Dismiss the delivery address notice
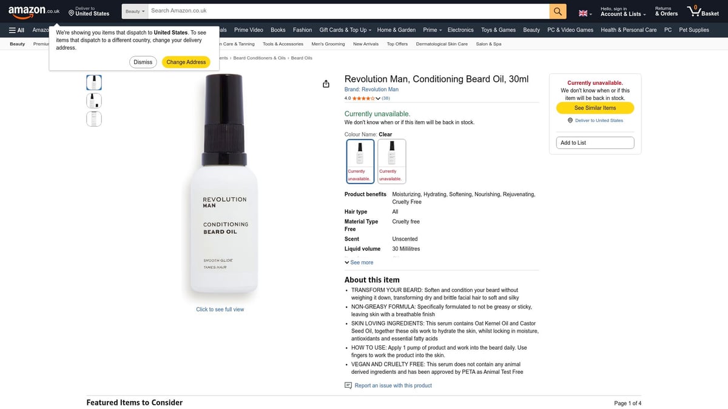Viewport: 728px width, 409px height. (143, 61)
